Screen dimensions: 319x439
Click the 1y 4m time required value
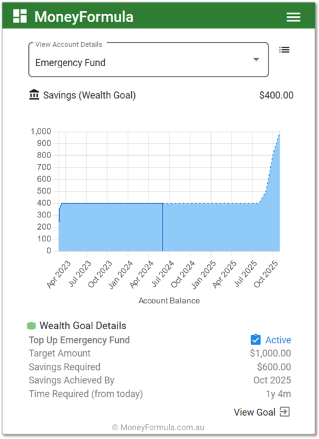point(278,394)
